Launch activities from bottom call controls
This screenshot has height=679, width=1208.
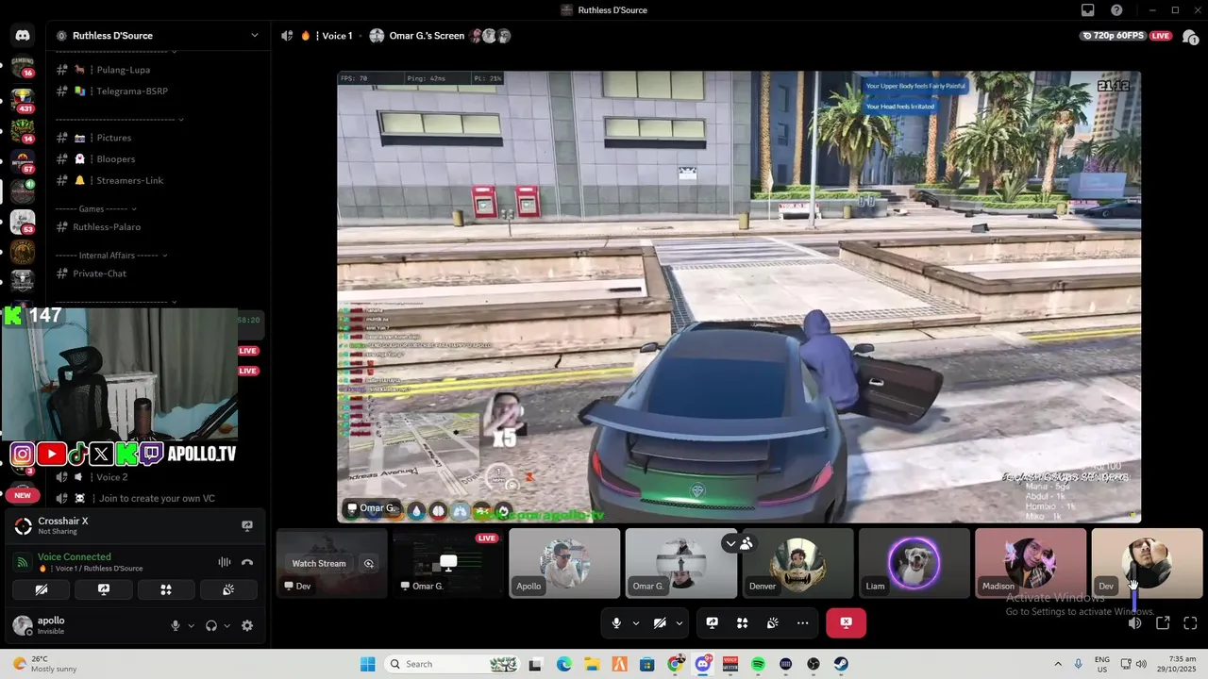743,622
